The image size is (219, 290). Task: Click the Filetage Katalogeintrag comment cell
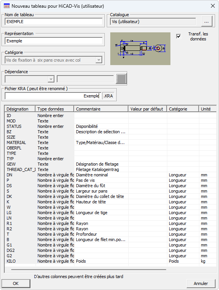tap(101, 169)
